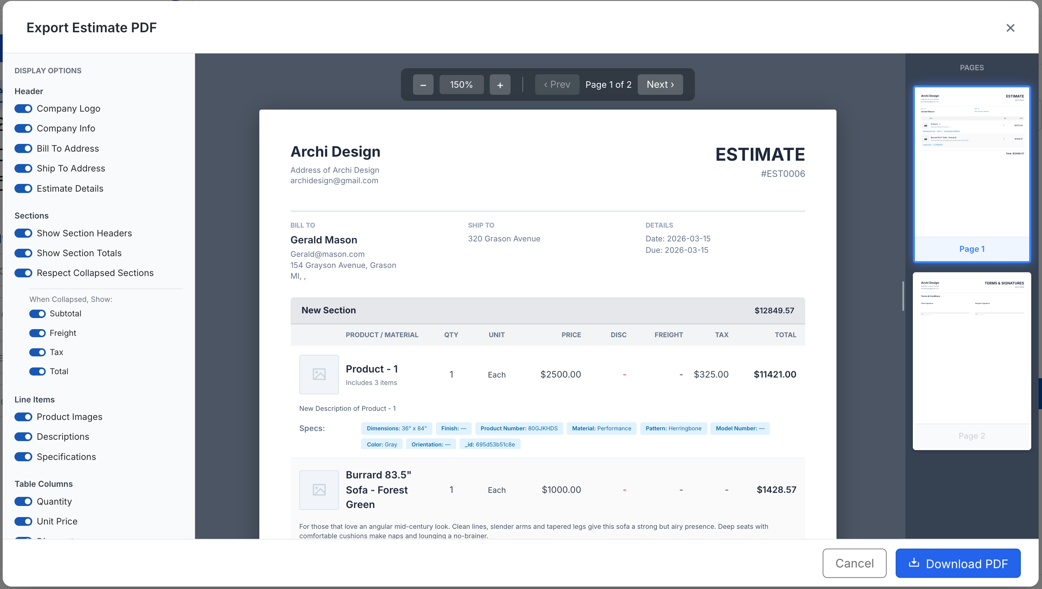Zoom in with the plus button
Viewport: 1042px width, 589px height.
500,84
